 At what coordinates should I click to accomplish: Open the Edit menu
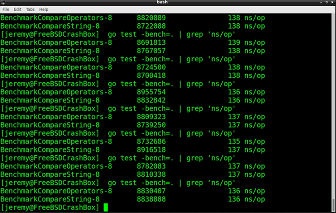pos(17,9)
